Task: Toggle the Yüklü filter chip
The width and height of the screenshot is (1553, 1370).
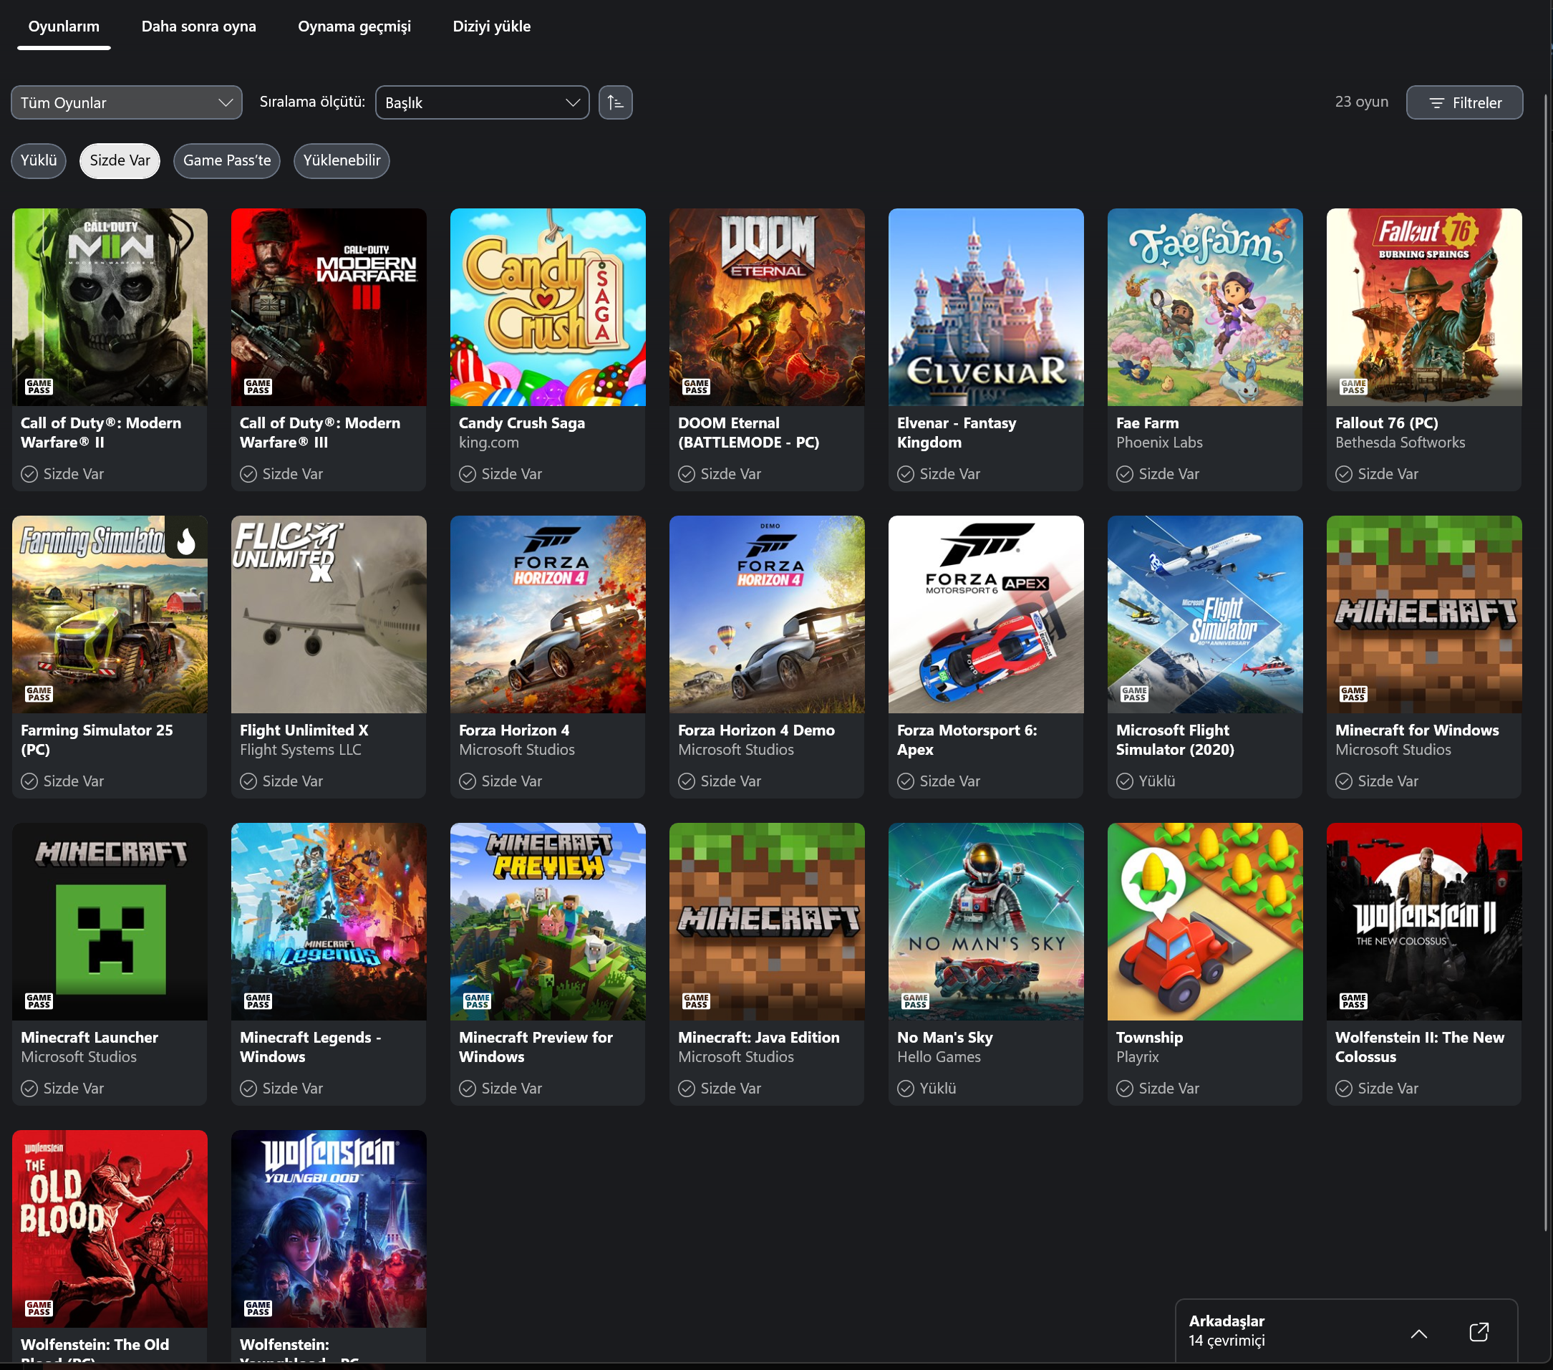Action: [39, 160]
